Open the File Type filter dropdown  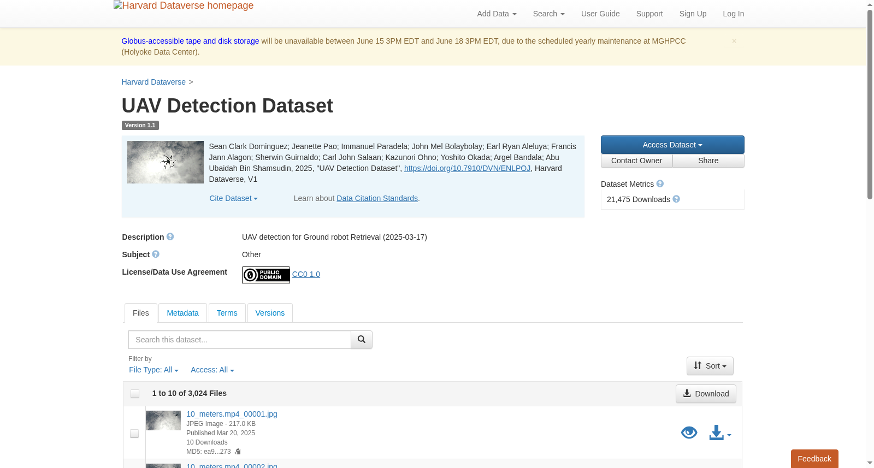153,370
